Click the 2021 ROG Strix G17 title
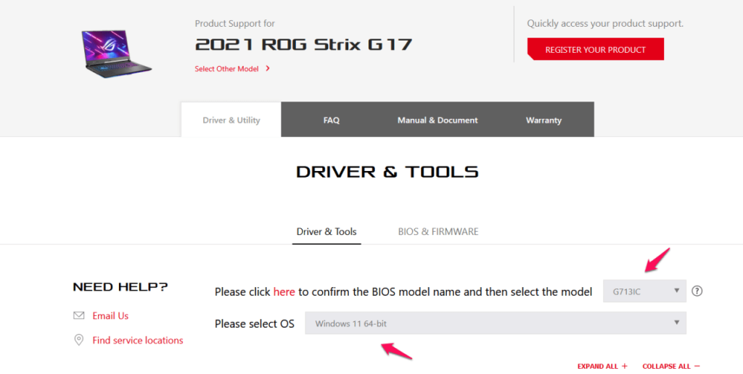Screen dimensions: 743x374 pyautogui.click(x=303, y=44)
